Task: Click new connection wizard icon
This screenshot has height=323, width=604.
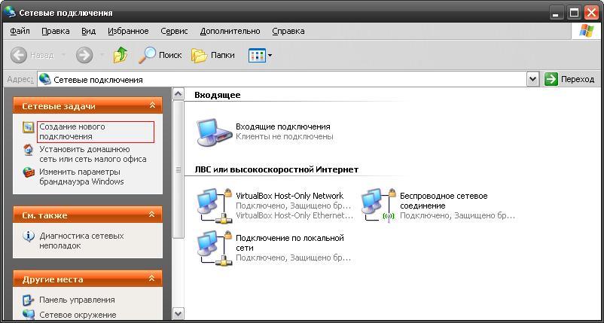Action: click(29, 127)
